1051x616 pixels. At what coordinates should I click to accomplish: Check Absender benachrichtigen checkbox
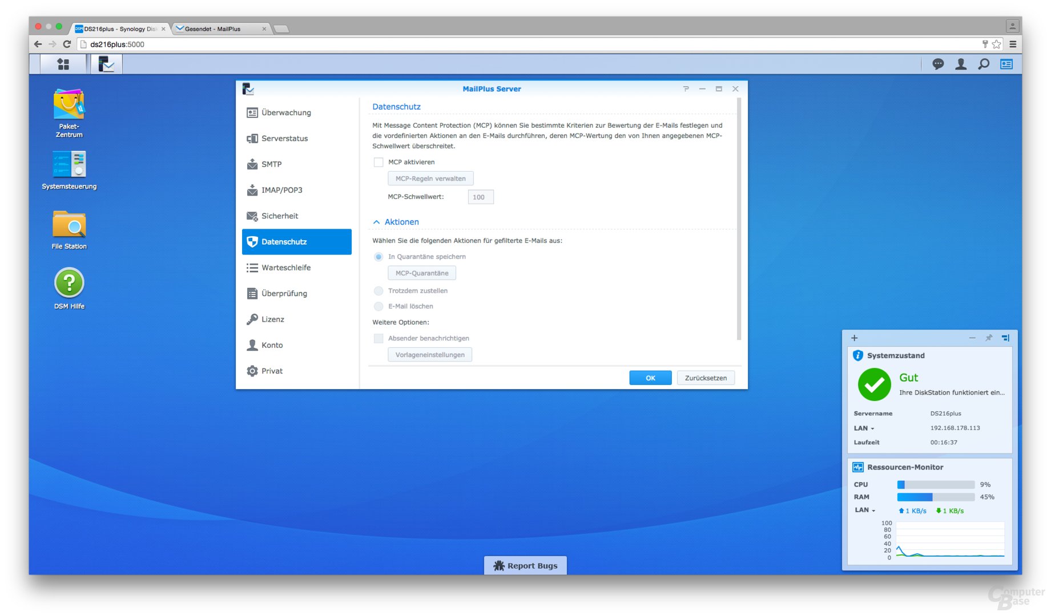(378, 338)
